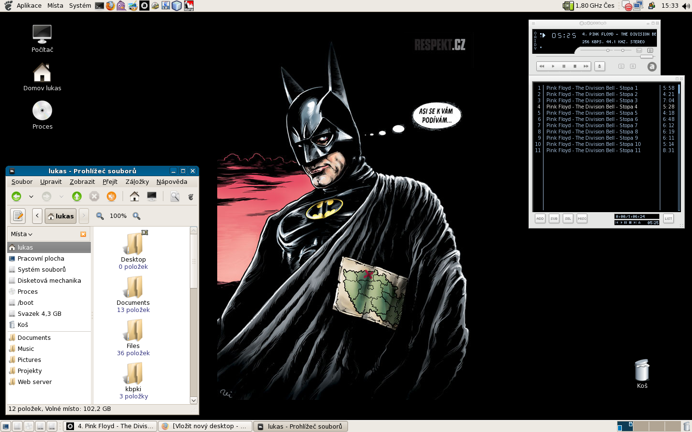Click MISC in the playlist window
The height and width of the screenshot is (432, 692).
point(582,218)
